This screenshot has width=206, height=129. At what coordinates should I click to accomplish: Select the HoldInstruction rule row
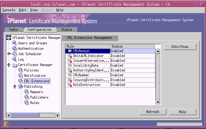[x=110, y=85]
